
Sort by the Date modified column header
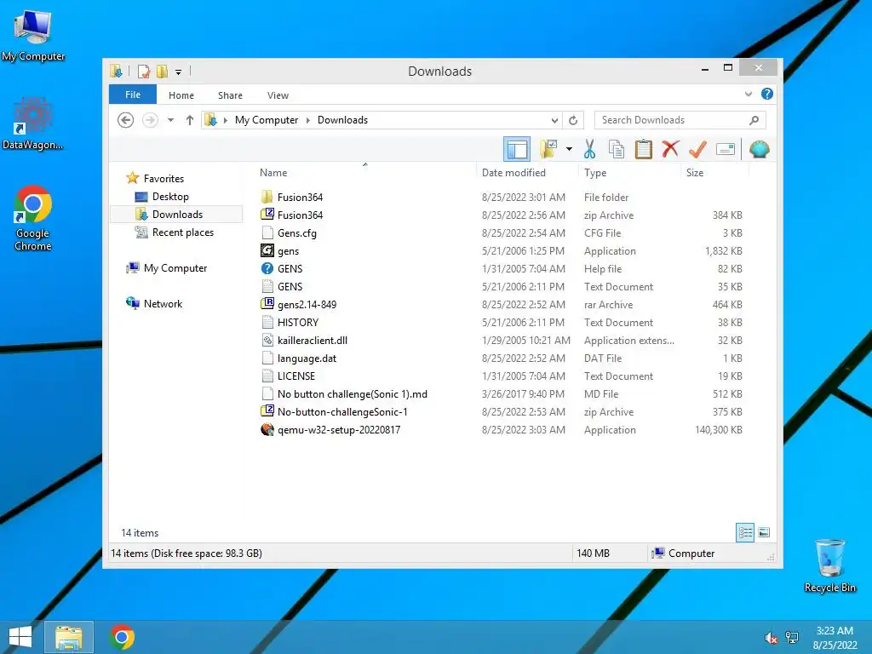[x=513, y=172]
